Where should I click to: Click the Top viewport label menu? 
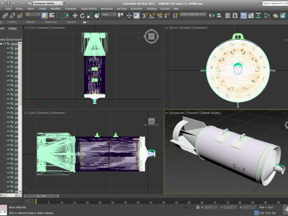[x=33, y=28]
